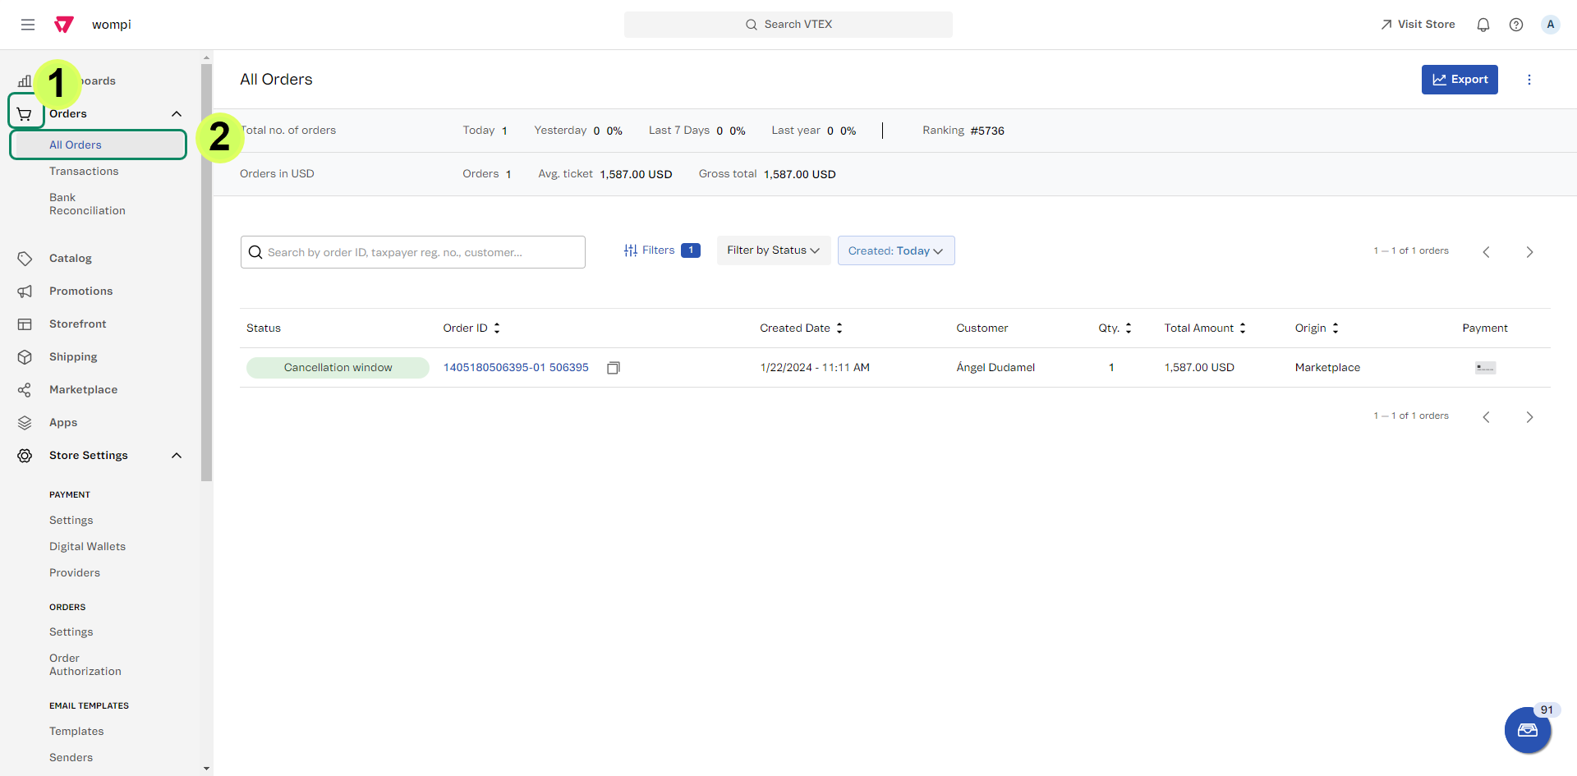
Task: Click the Orders cart icon in sidebar
Action: tap(25, 114)
